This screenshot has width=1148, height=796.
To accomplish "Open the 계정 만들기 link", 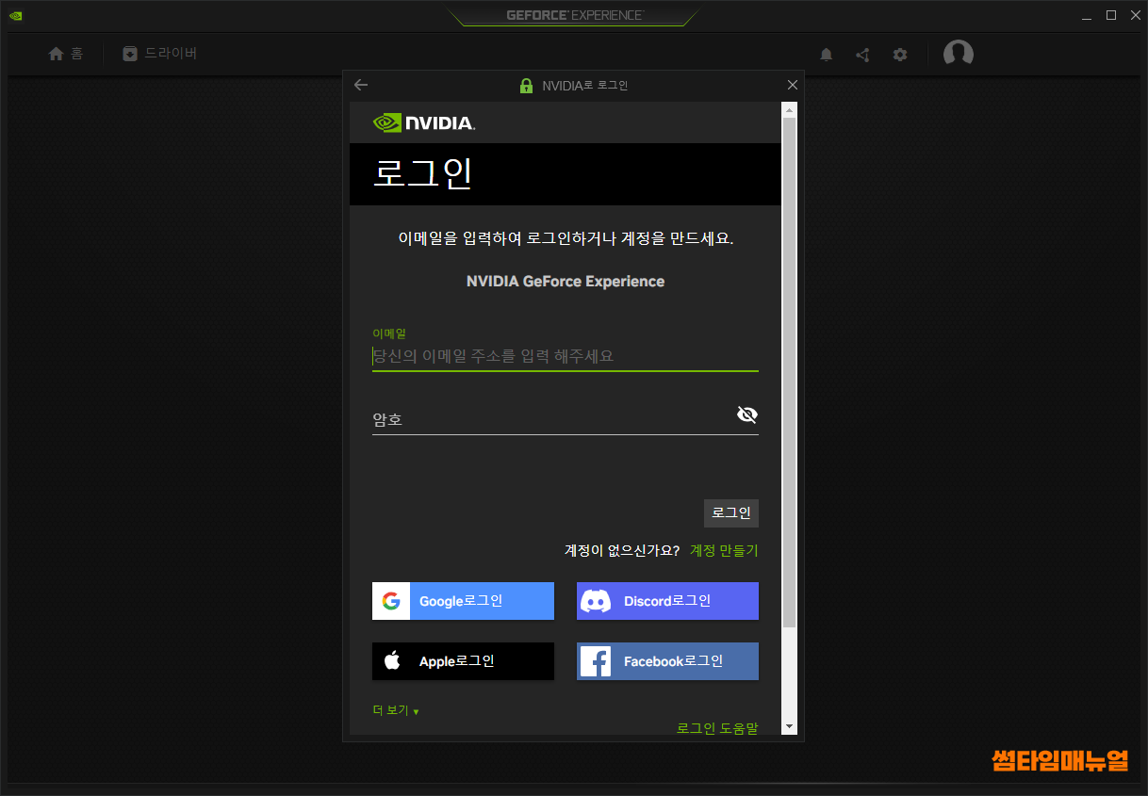I will pos(724,550).
